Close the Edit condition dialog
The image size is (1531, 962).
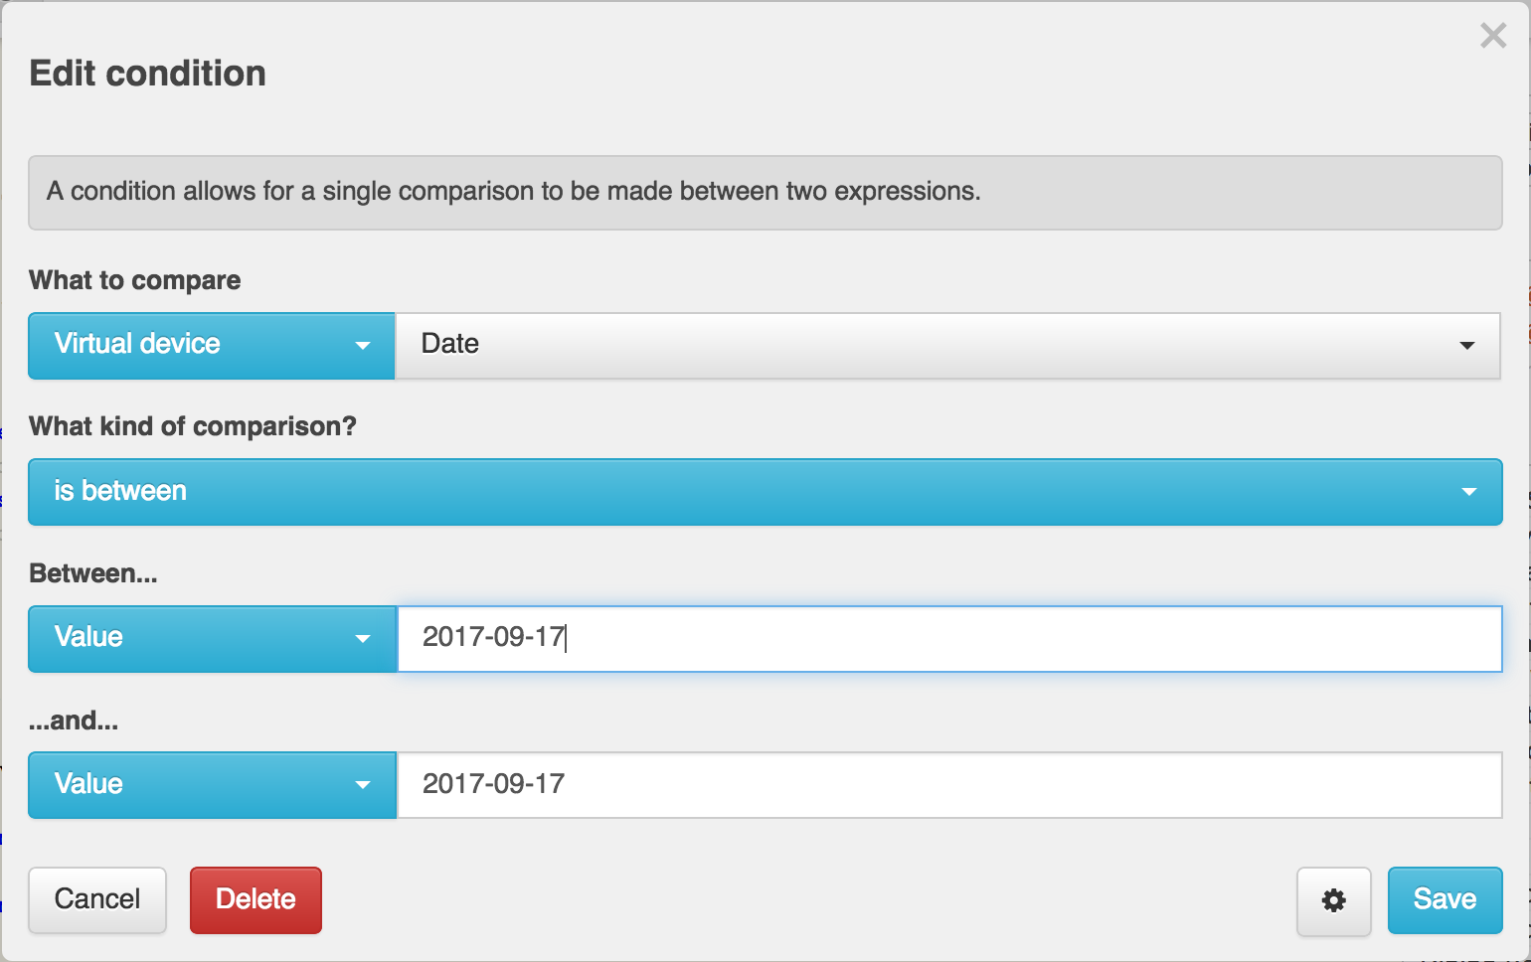(1493, 36)
